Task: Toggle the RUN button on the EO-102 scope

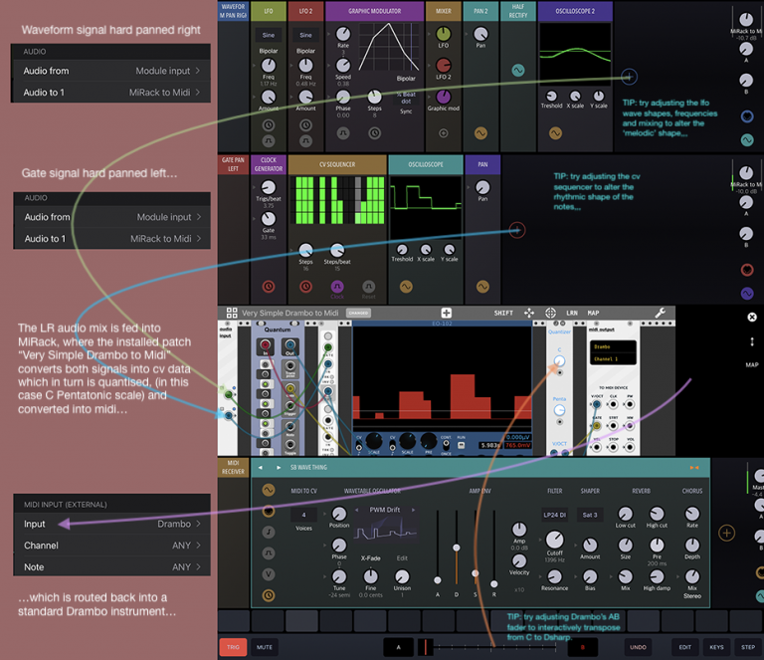Action: coord(461,445)
